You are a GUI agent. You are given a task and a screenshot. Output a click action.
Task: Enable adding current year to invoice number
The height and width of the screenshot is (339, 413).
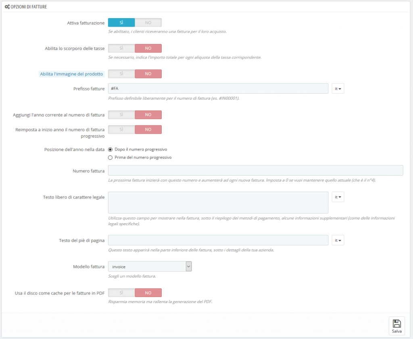point(121,115)
